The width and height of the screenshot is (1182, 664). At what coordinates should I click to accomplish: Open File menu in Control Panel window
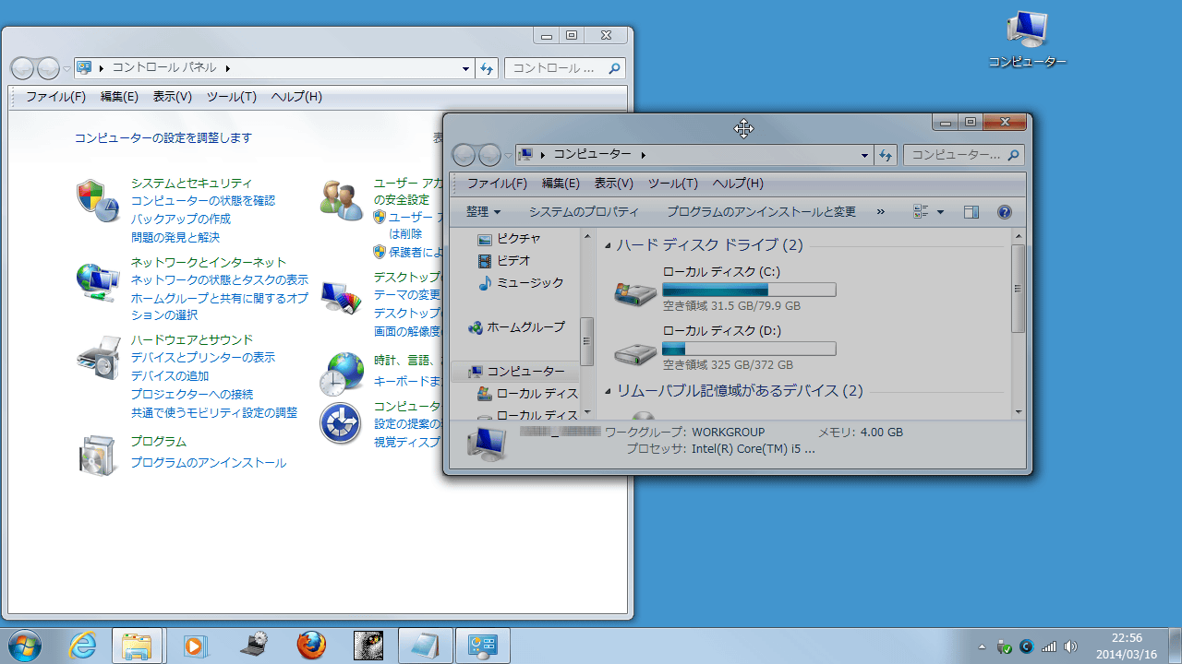point(55,97)
